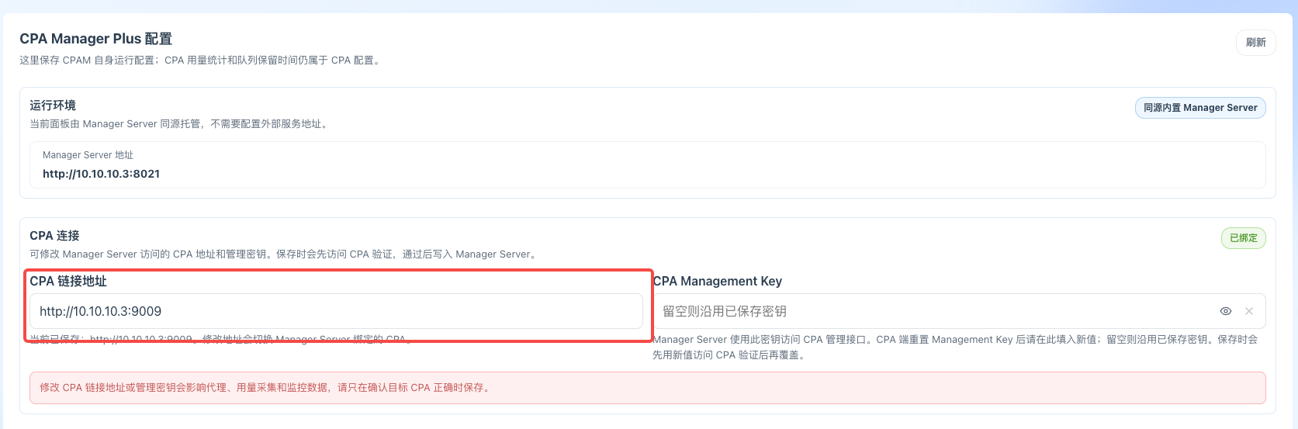Image resolution: width=1298 pixels, height=429 pixels.
Task: Click the CPA Manager Plus 配置 heading
Action: click(96, 39)
